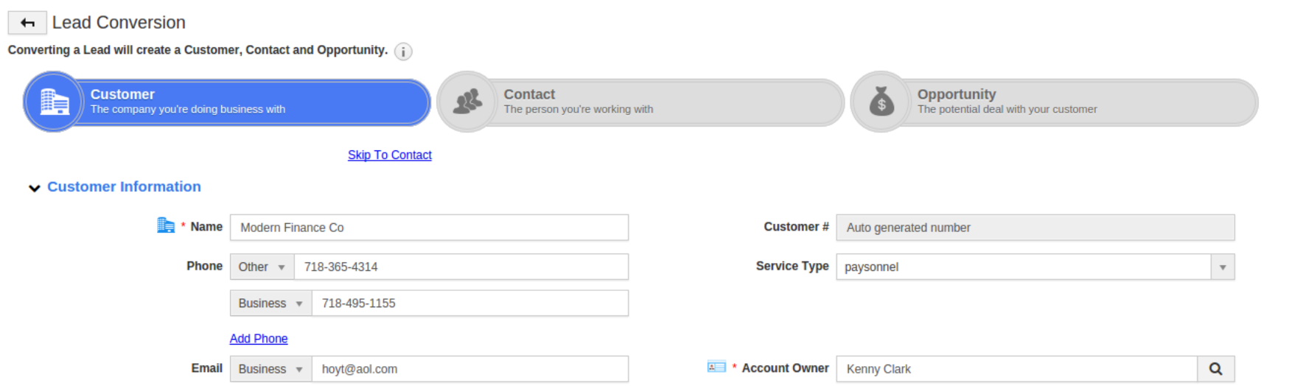Click the Opportunity money bag icon

[881, 102]
